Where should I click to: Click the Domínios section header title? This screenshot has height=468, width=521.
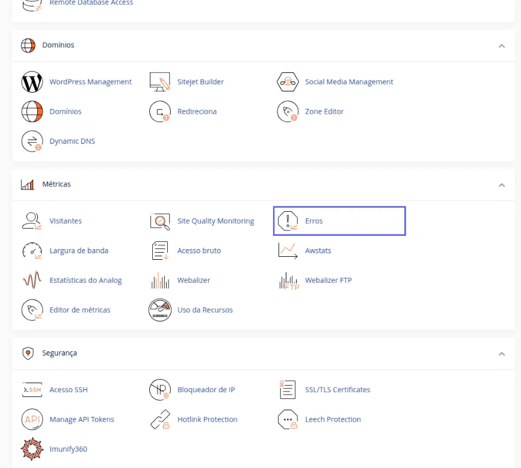click(58, 45)
